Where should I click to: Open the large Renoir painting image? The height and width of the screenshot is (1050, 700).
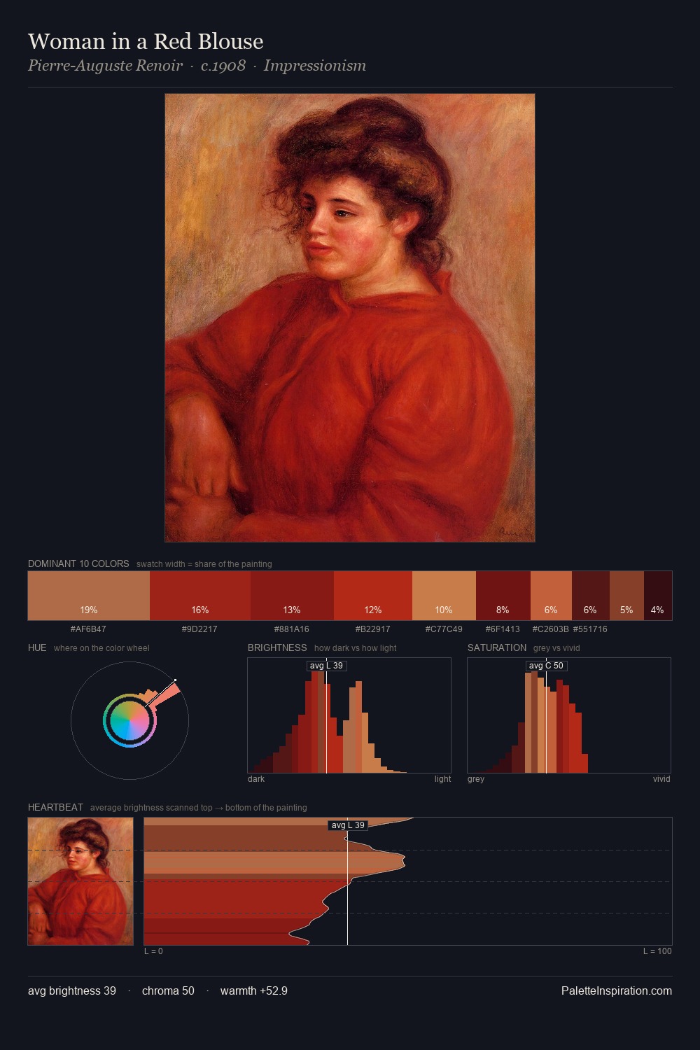350,318
